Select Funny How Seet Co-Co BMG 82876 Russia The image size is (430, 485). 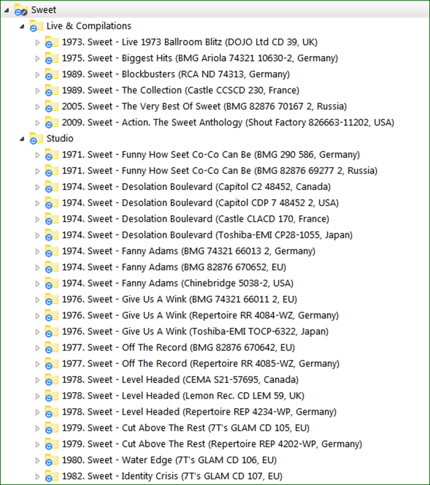[219, 171]
